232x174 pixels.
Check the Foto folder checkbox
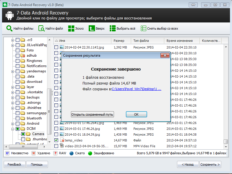18,50
